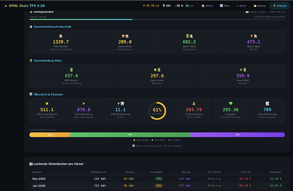The height and width of the screenshot is (191, 293).
Task: Click house icon on 1320.7 kWh card
Action: (x=60, y=36)
